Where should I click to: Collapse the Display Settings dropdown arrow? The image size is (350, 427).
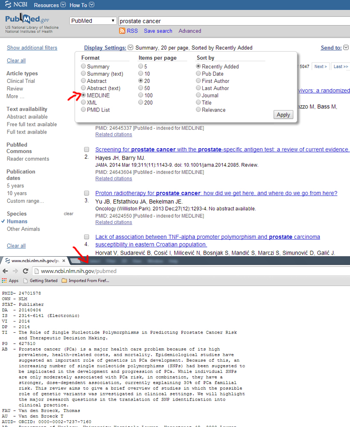coord(131,47)
